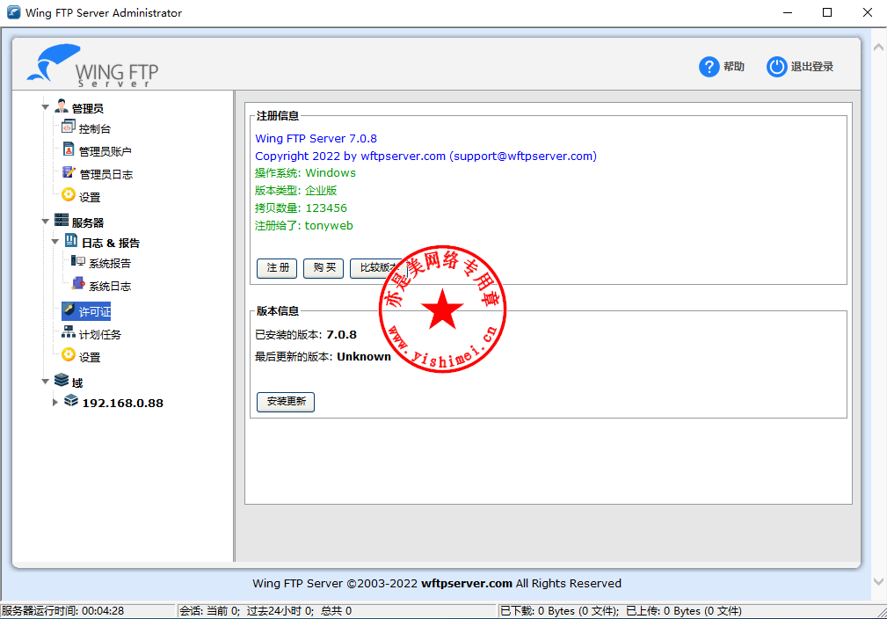Open 控制台 in the sidebar
887x619 pixels.
click(94, 129)
